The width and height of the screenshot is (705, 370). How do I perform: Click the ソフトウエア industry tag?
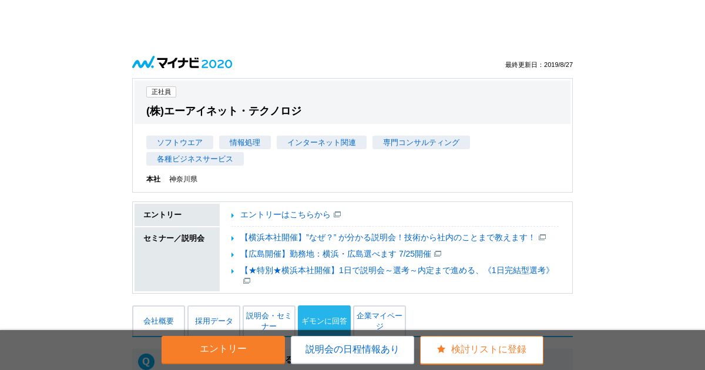click(180, 142)
